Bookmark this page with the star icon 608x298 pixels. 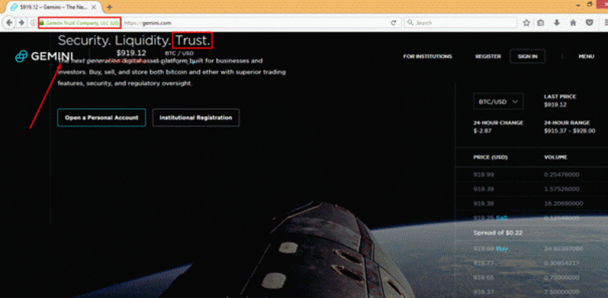[526, 23]
